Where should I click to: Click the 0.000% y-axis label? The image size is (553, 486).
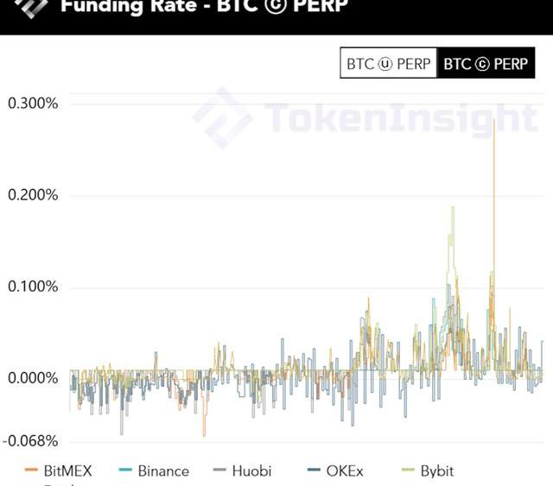tap(33, 378)
